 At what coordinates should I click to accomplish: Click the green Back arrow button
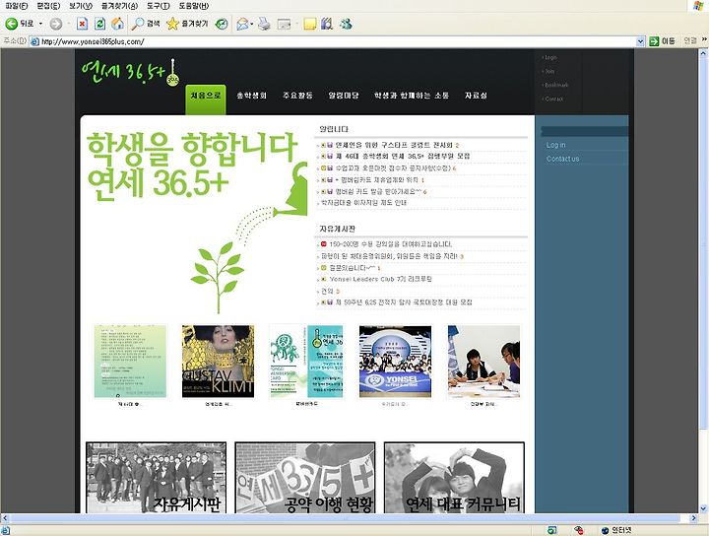19,24
